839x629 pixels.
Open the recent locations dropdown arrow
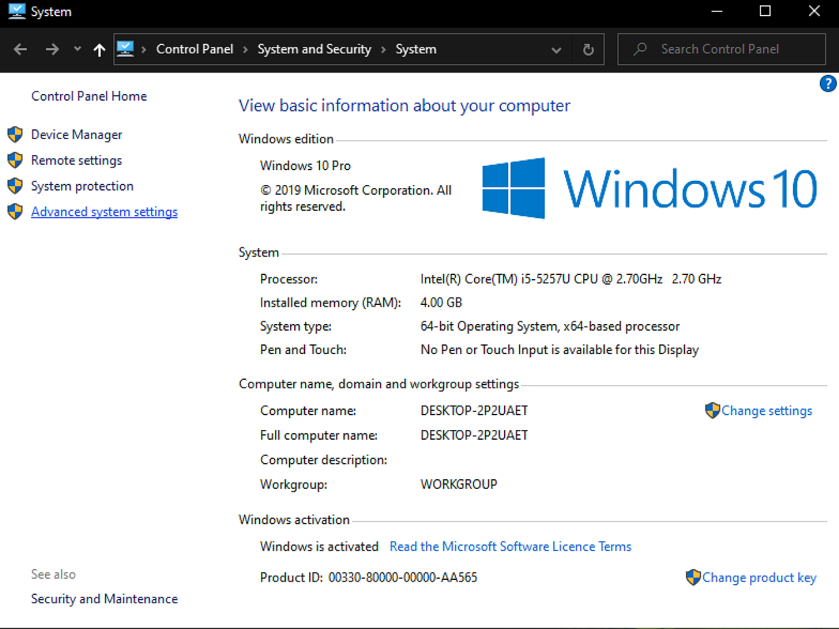click(x=77, y=49)
